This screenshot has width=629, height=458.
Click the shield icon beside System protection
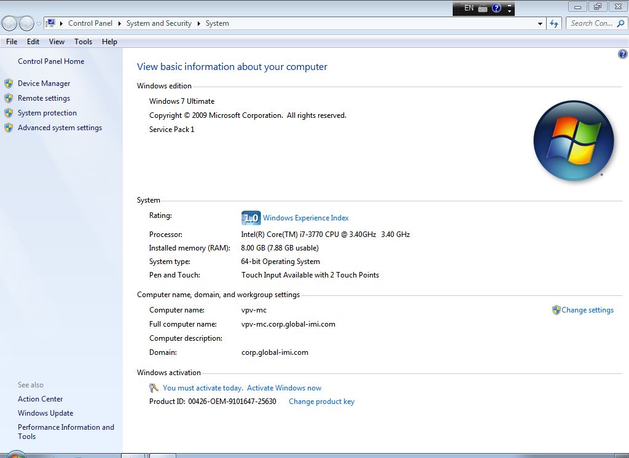(x=9, y=113)
